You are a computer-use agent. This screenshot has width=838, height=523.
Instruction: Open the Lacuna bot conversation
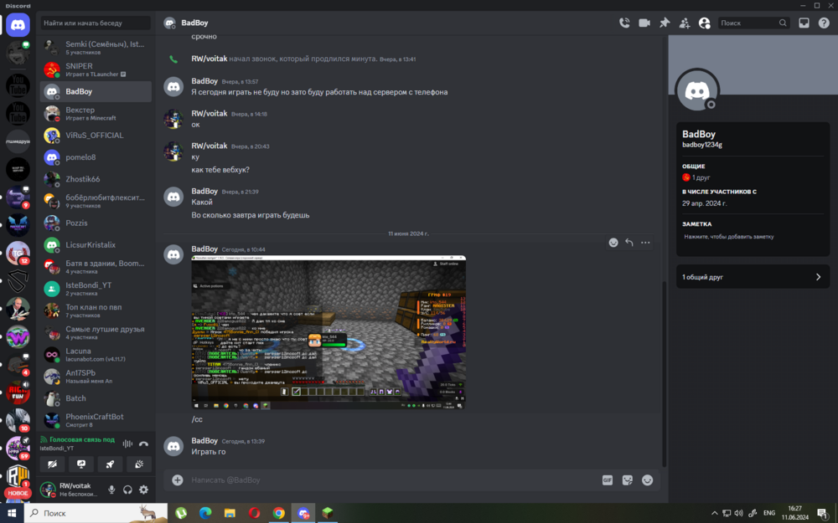[x=96, y=354]
